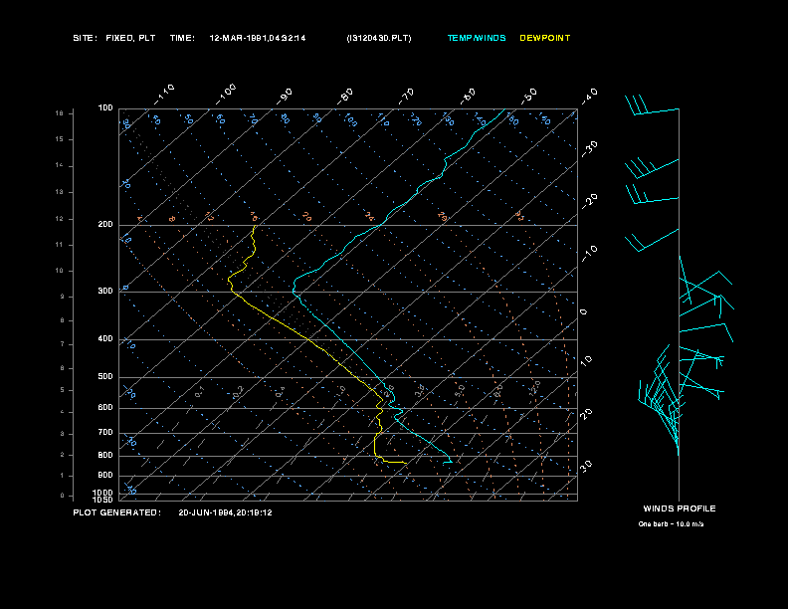This screenshot has width=788, height=609.
Task: Click the 1050 pressure level label
Action: pyautogui.click(x=103, y=500)
